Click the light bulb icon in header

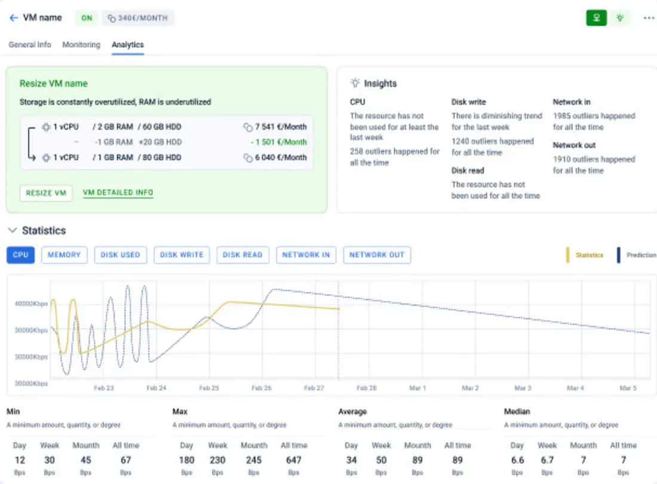pos(620,18)
